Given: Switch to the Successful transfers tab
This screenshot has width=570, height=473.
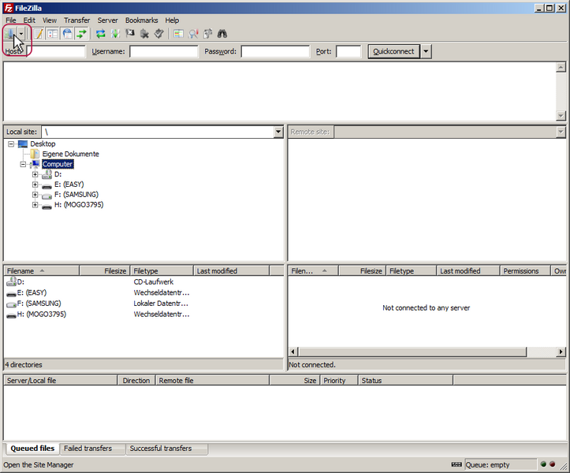Looking at the screenshot, I should point(166,449).
